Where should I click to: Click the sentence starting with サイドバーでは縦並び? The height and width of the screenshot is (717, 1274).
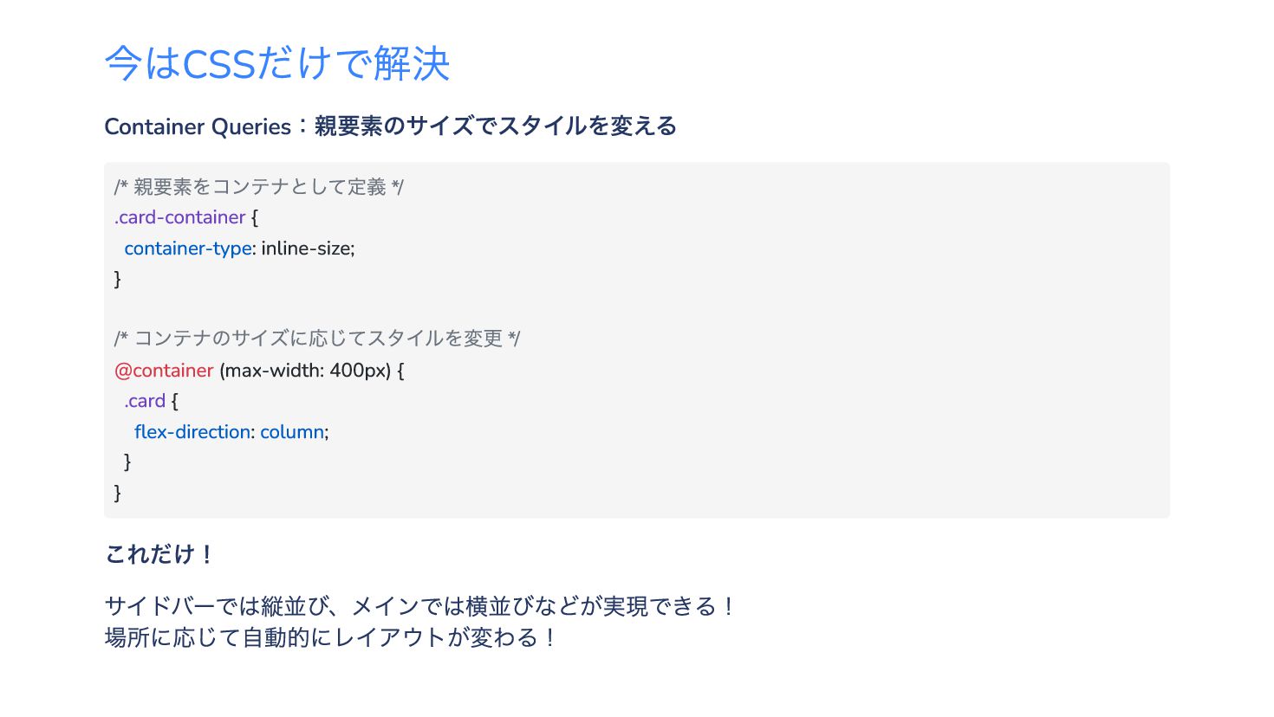(x=420, y=606)
